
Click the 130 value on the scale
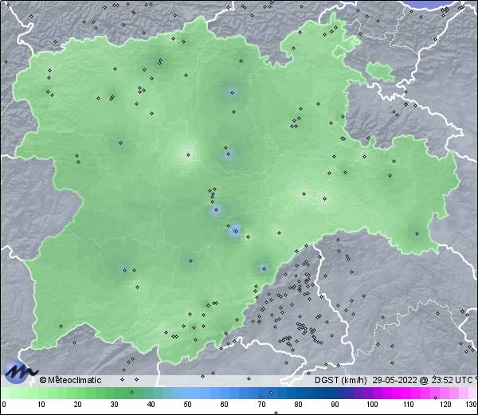471,405
